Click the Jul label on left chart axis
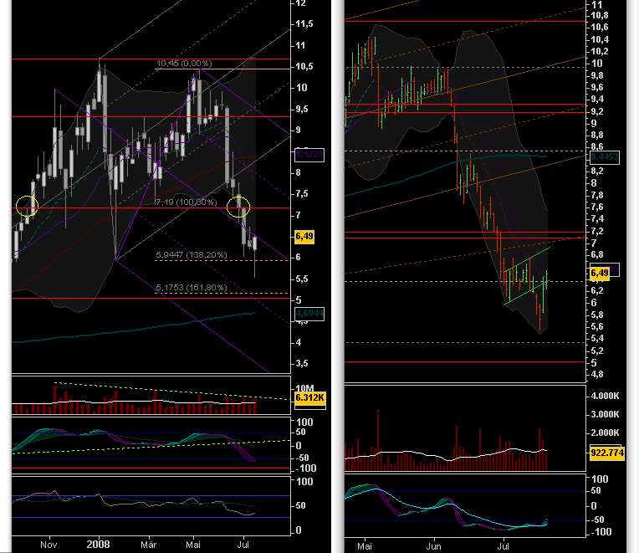The width and height of the screenshot is (639, 553). (243, 545)
